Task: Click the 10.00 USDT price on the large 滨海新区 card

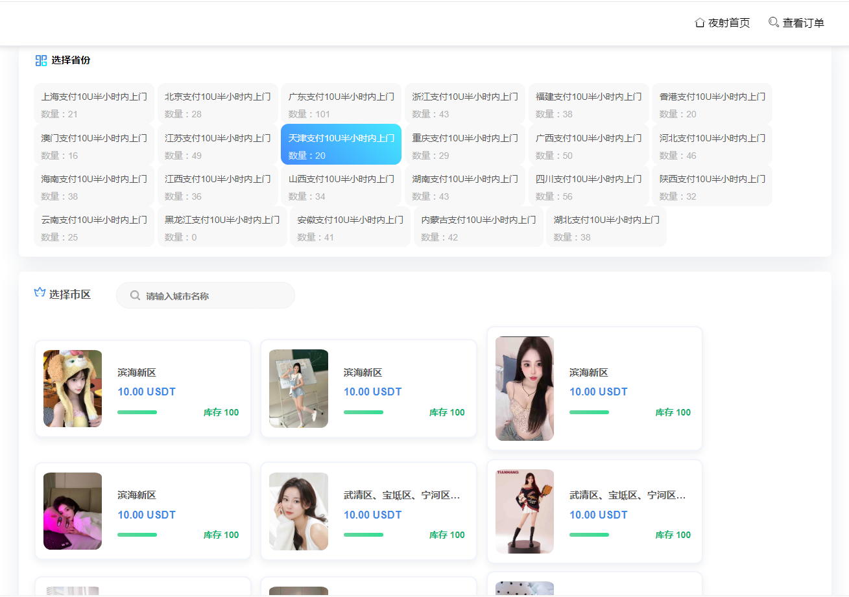Action: click(598, 392)
